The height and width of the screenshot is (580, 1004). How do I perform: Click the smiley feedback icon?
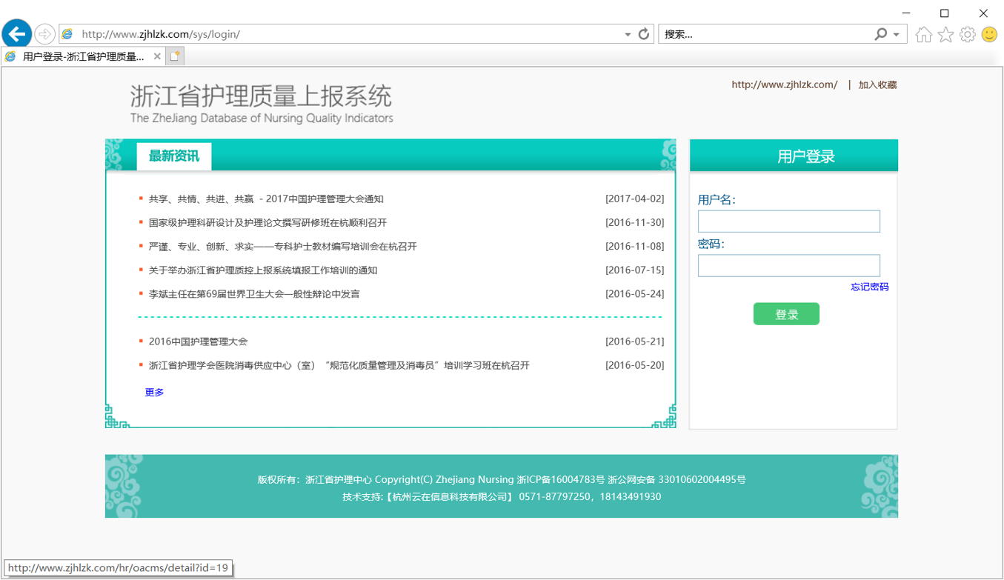pos(989,35)
